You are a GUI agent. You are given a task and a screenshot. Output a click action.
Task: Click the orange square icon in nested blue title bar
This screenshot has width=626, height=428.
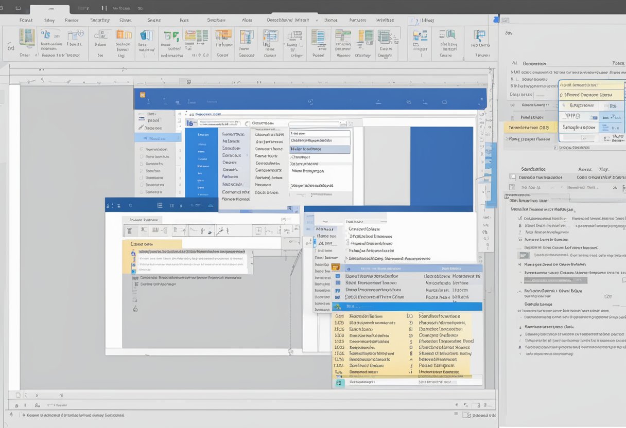click(143, 95)
